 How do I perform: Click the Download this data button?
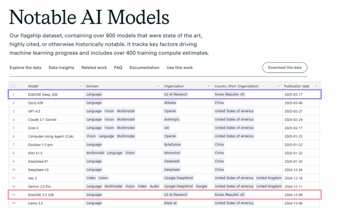click(284, 67)
